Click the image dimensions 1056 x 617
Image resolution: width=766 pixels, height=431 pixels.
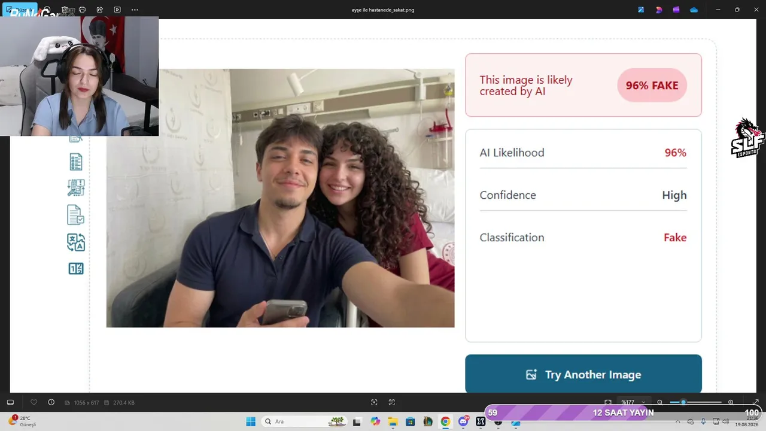point(87,403)
